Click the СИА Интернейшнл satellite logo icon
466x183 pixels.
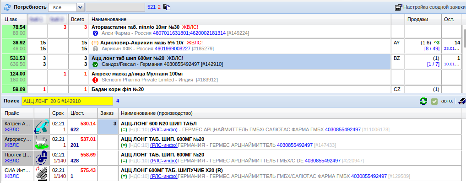click(x=42, y=173)
